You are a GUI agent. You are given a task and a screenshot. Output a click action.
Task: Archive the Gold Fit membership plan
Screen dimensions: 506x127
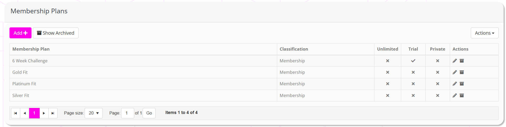coord(462,72)
